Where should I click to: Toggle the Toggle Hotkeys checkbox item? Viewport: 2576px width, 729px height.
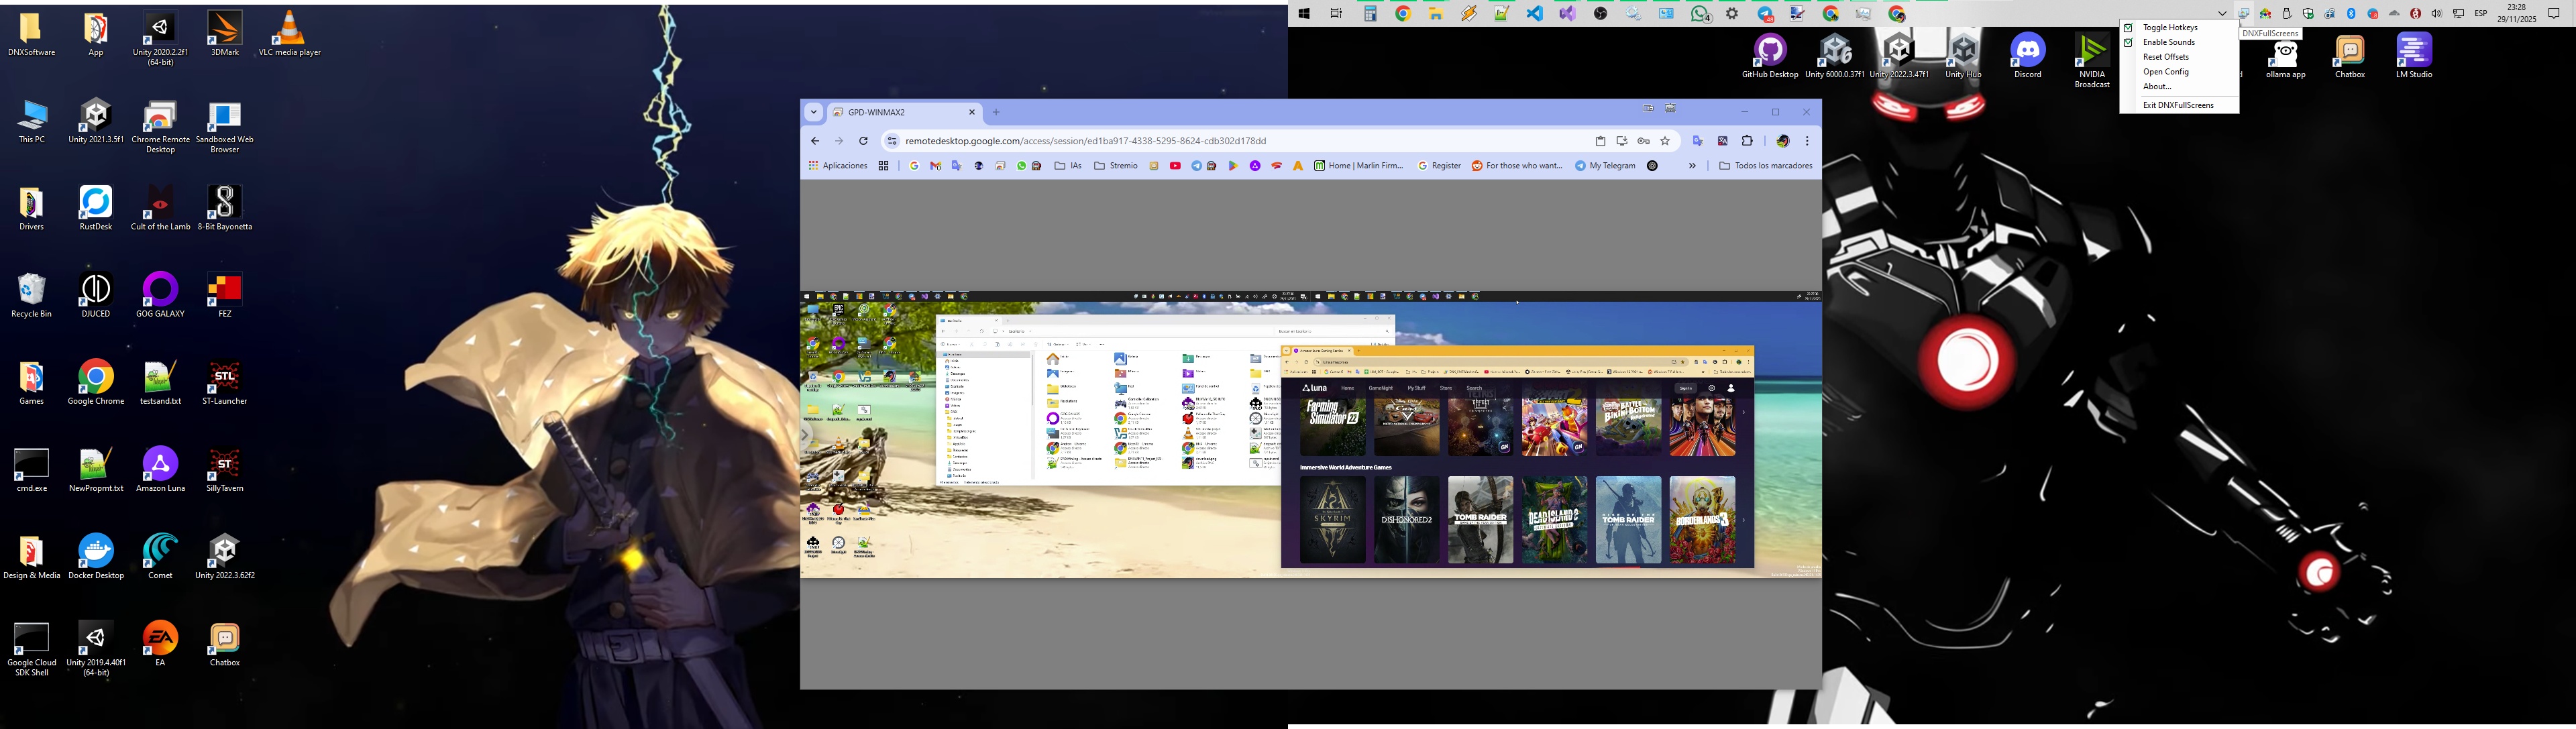(x=2169, y=27)
